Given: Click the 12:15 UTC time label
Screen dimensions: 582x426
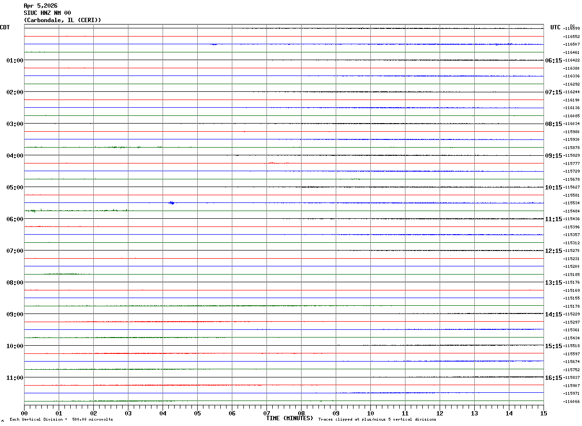Looking at the screenshot, I should tap(553, 251).
